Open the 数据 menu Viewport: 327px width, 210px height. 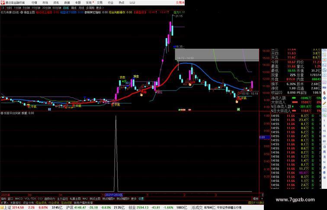pos(67,3)
